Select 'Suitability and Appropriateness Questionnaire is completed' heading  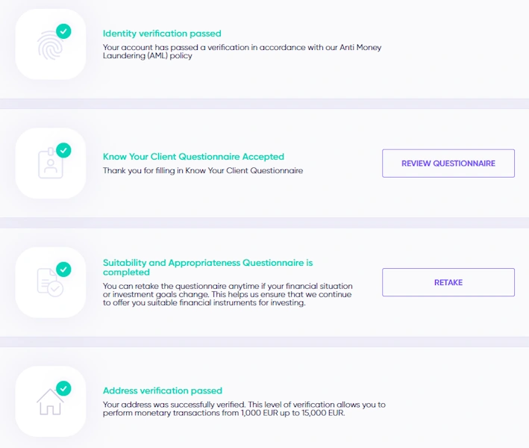207,267
